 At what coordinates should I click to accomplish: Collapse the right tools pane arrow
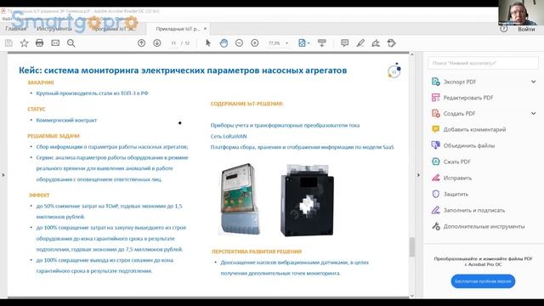click(x=418, y=175)
